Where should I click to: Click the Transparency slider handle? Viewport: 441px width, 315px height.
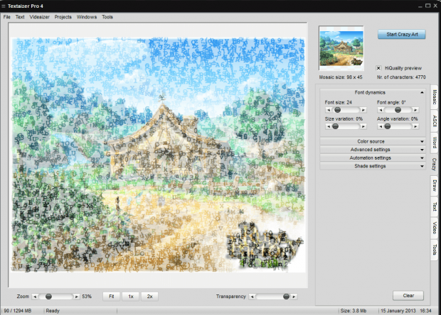(287, 297)
